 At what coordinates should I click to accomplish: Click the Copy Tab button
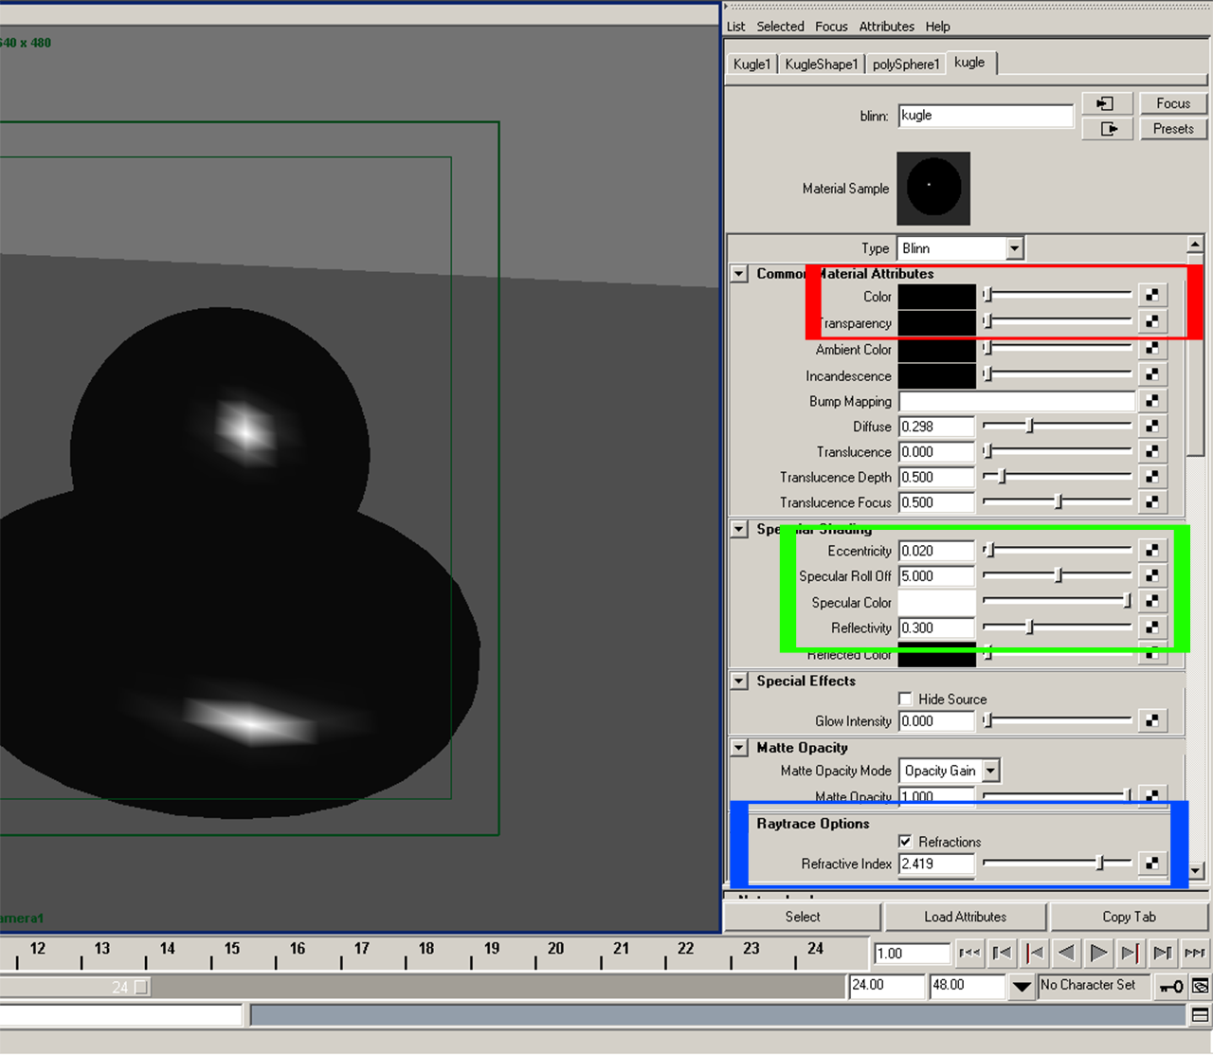[x=1130, y=917]
